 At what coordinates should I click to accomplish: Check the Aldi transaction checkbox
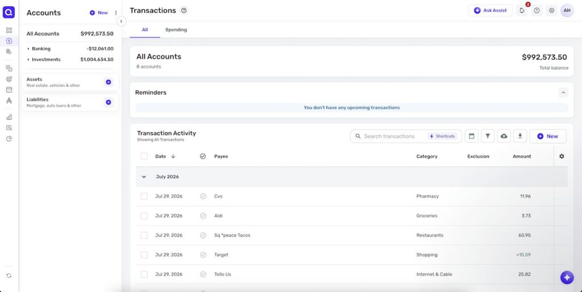(144, 216)
